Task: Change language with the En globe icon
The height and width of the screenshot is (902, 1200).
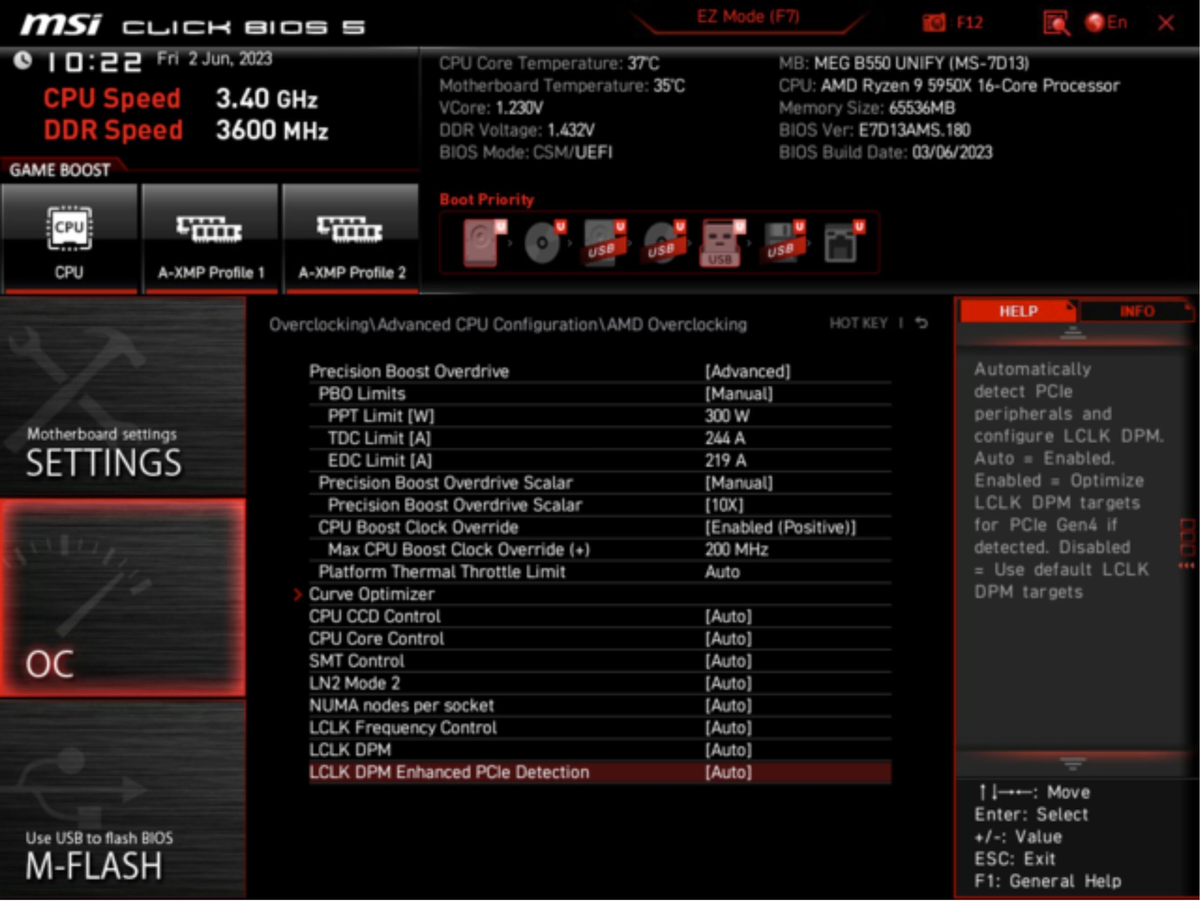Action: click(1106, 23)
